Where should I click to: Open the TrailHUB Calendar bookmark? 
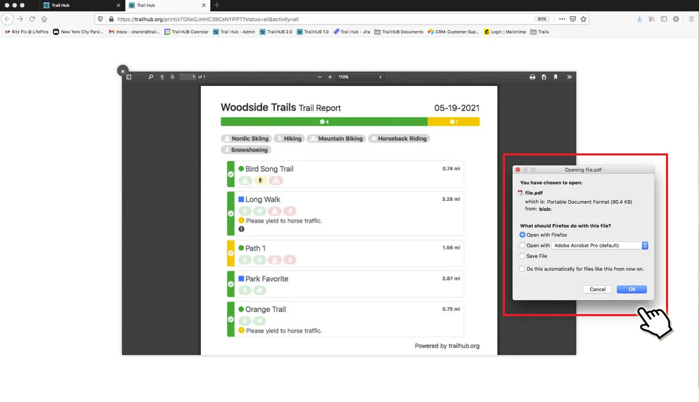(x=186, y=32)
